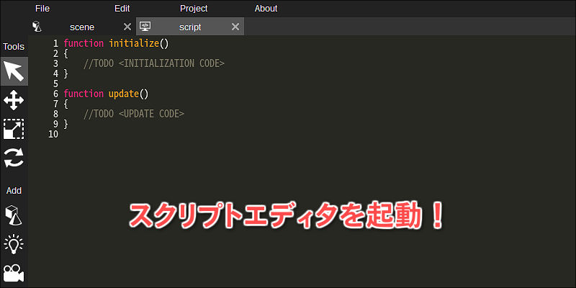Close the script tab
The height and width of the screenshot is (288, 576).
tap(235, 27)
